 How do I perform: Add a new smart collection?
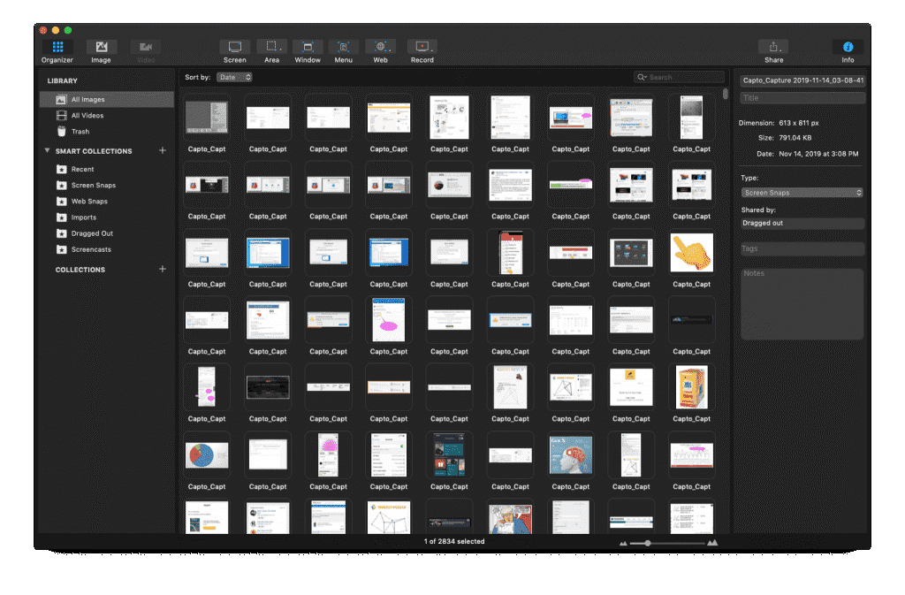(x=162, y=151)
